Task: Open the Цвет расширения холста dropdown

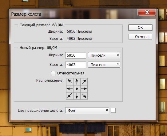Action: click(x=87, y=110)
